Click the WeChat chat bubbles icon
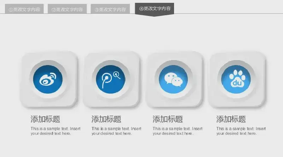The height and width of the screenshot is (157, 283). [x=173, y=80]
